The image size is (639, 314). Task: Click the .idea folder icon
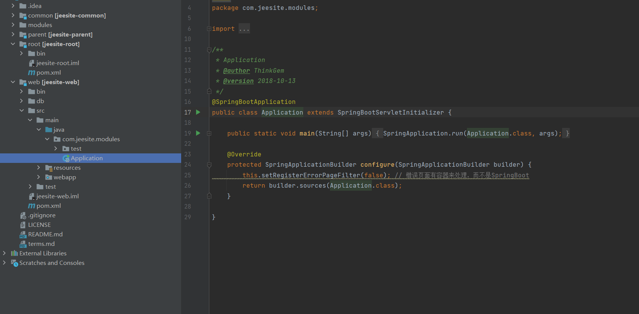tap(23, 6)
